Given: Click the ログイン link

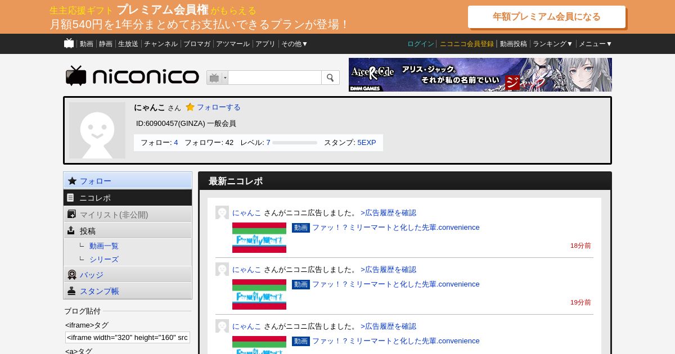Looking at the screenshot, I should [x=421, y=44].
